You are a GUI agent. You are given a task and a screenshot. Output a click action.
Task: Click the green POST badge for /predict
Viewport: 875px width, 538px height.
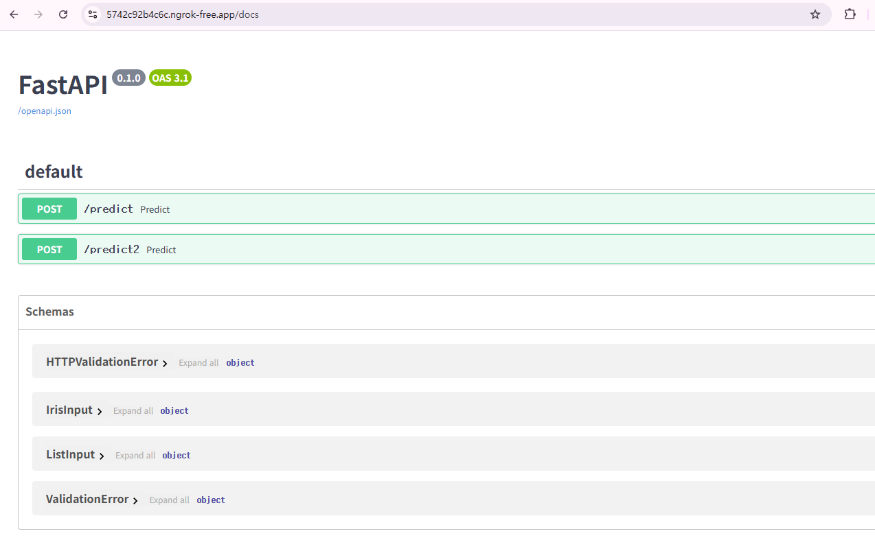point(49,209)
